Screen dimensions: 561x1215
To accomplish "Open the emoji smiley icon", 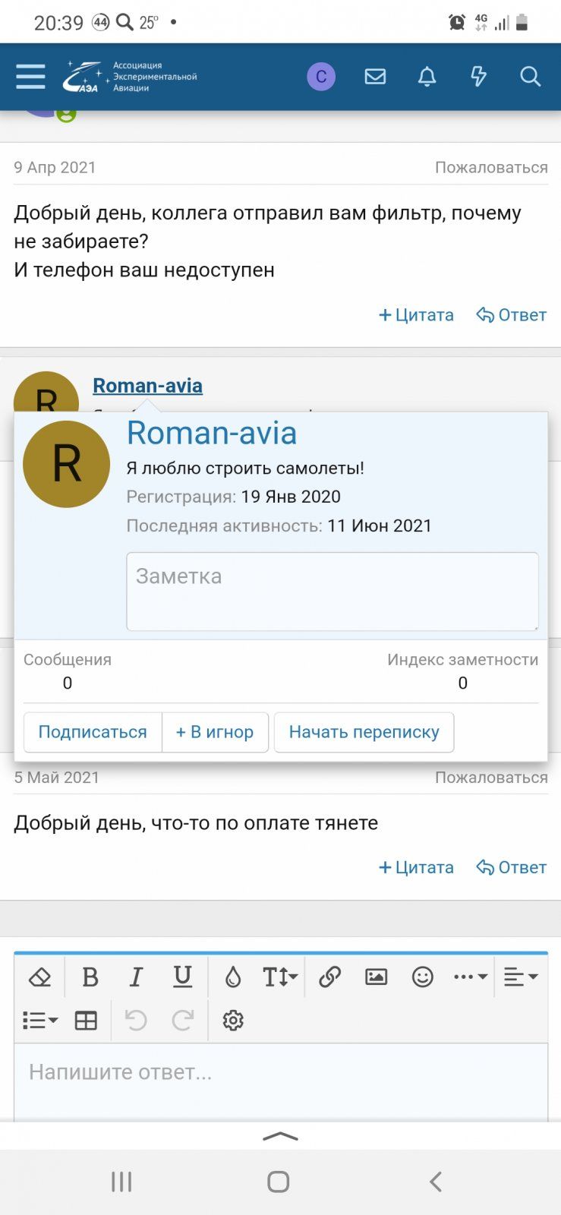I will point(423,977).
